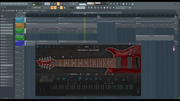The width and height of the screenshot is (180, 101).
Task: Open the preset dropdown arrow after Default
Action: pos(97,47)
